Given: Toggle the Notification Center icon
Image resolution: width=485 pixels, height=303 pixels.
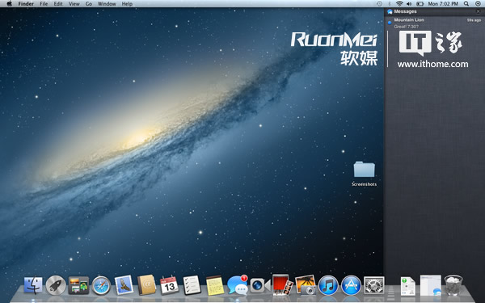Looking at the screenshot, I should tap(478, 4).
